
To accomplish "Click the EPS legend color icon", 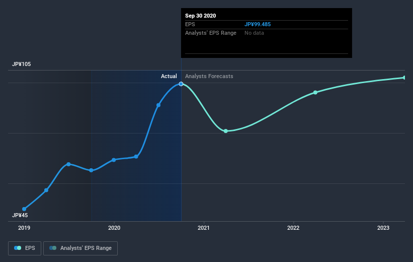I will (x=18, y=248).
